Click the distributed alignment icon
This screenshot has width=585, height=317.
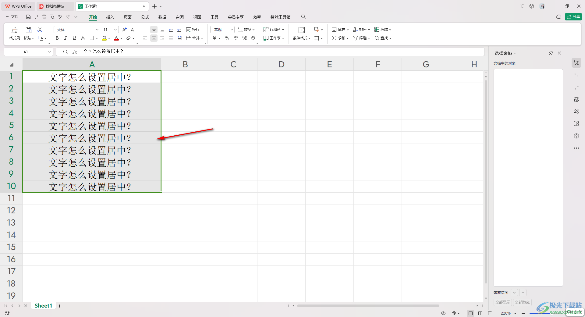pyautogui.click(x=179, y=38)
